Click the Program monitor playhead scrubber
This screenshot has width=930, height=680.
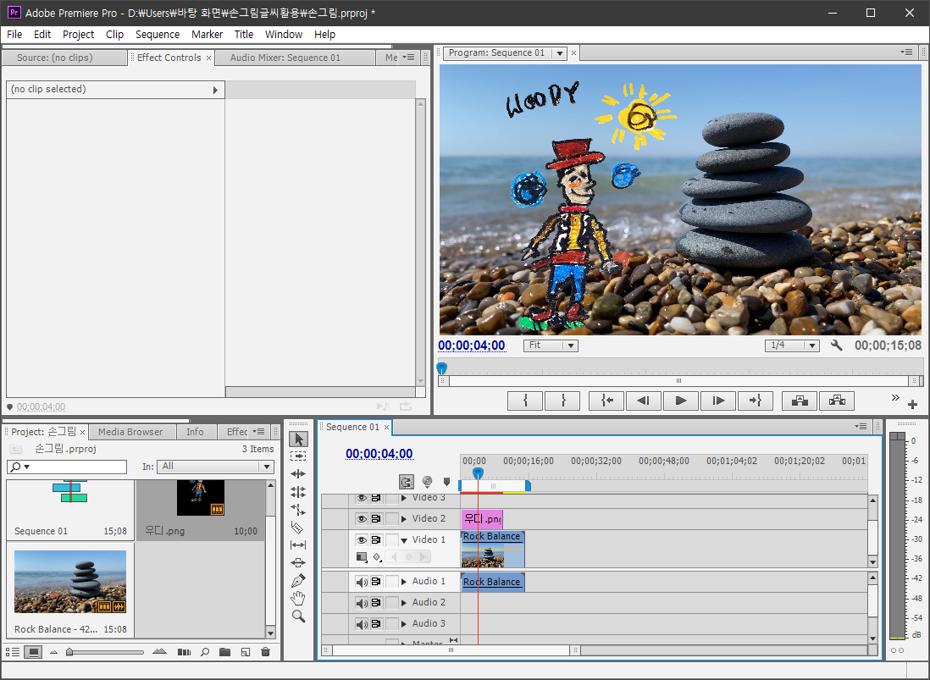(x=442, y=368)
